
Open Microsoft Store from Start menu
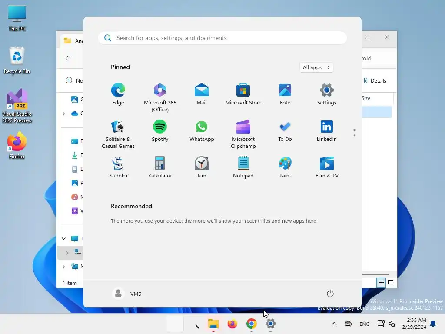[243, 94]
